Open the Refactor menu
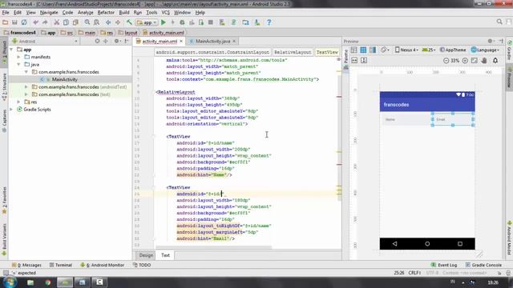 click(x=106, y=13)
